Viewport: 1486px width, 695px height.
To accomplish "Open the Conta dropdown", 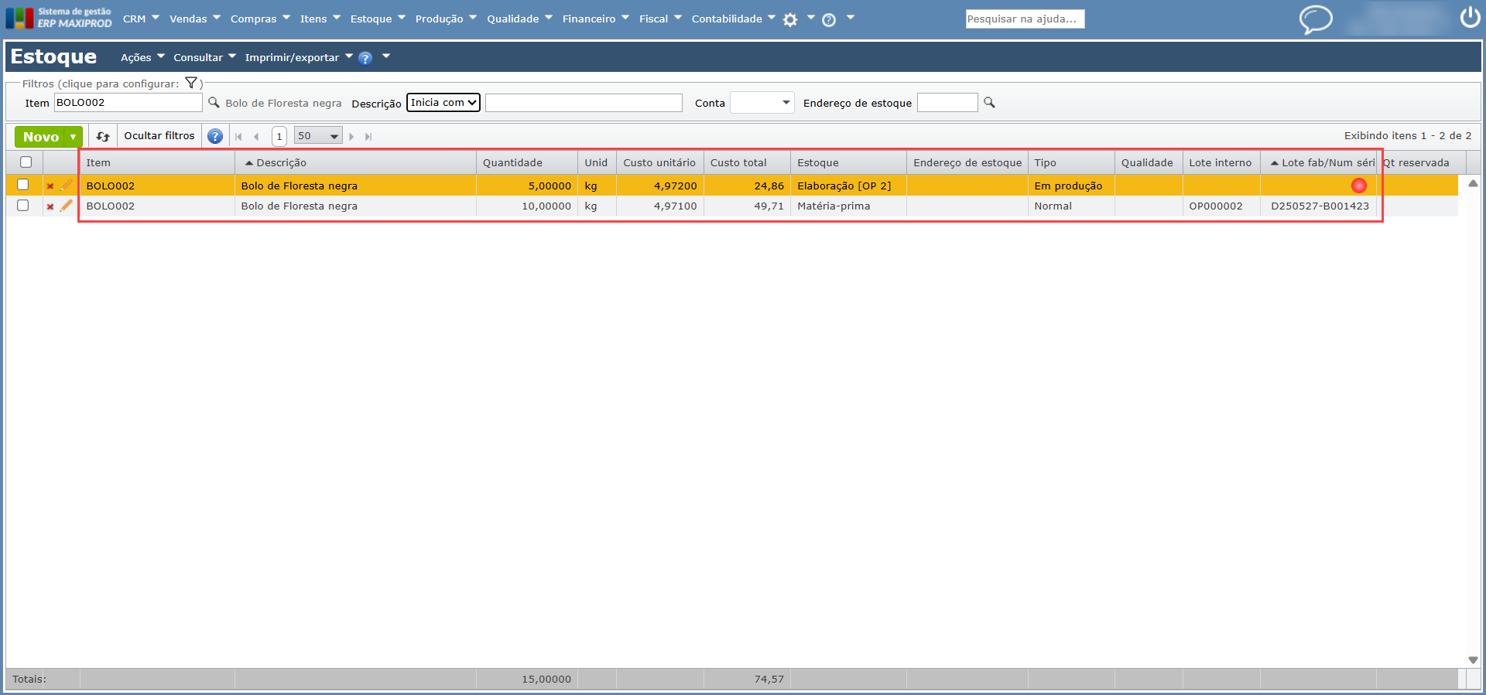I will pos(762,103).
